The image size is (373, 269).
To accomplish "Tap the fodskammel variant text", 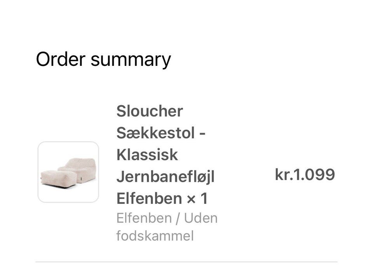I will coord(155,236).
